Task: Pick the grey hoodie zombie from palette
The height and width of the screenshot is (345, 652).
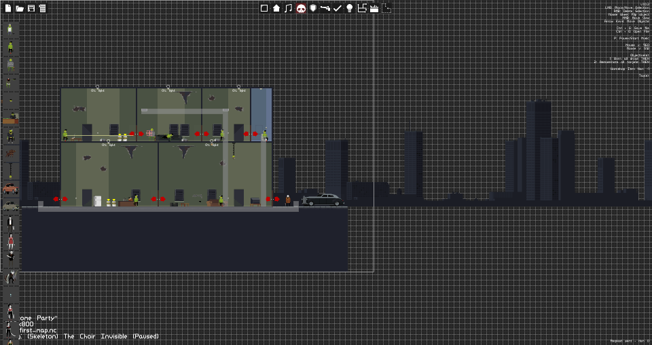Action: click(10, 65)
